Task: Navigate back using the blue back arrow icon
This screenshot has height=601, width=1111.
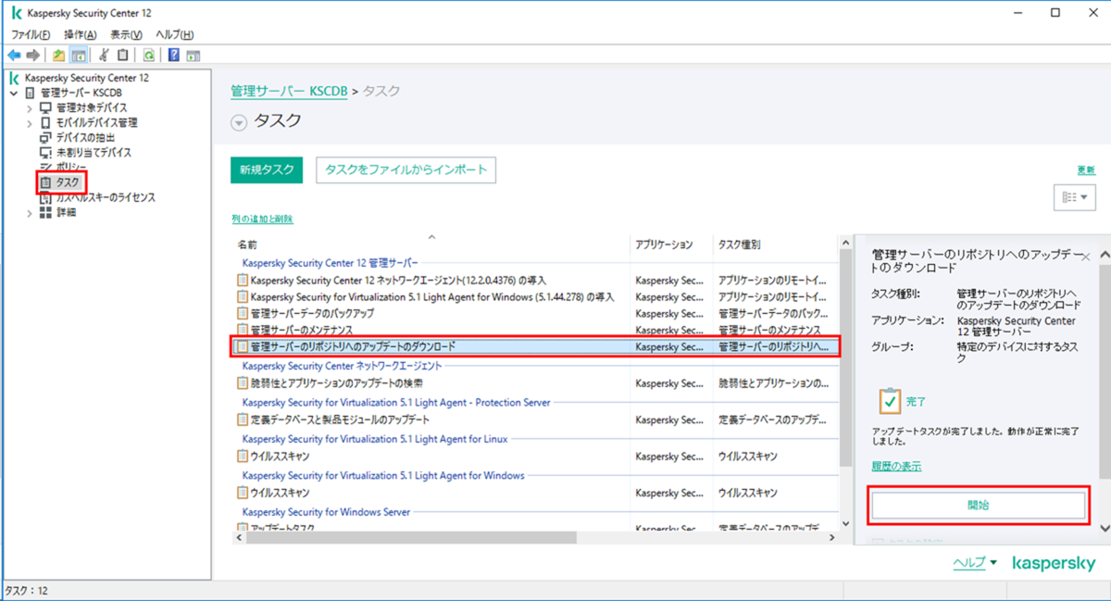Action: tap(13, 55)
